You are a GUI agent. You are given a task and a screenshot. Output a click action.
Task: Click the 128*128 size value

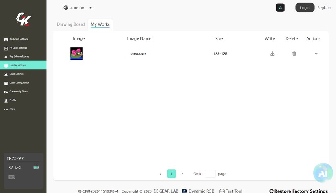click(220, 54)
